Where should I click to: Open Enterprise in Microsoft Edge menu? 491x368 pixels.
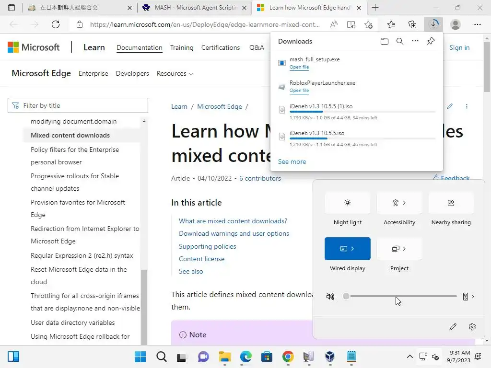[94, 73]
